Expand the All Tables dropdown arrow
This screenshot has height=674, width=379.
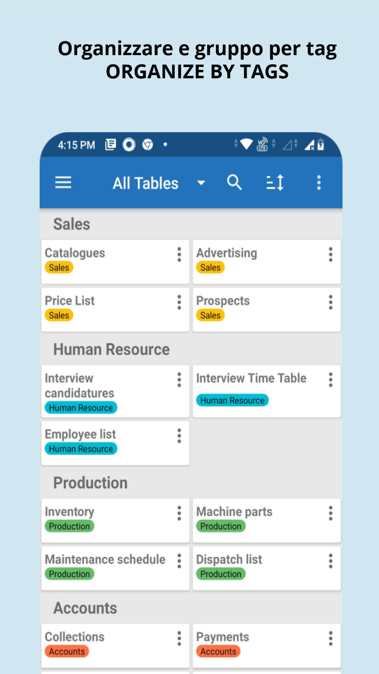tap(201, 183)
